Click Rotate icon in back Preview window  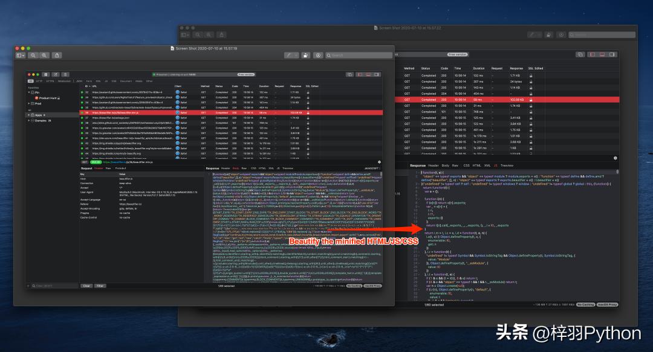pyautogui.click(x=548, y=35)
